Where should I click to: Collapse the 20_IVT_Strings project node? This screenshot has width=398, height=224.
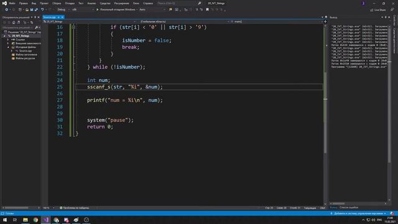[x=4, y=36]
